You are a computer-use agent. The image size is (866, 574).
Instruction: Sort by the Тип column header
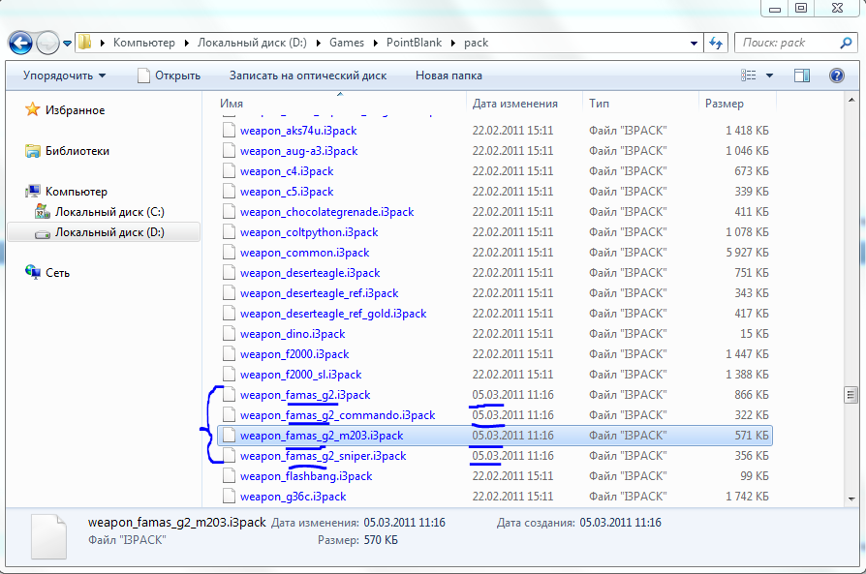tap(599, 104)
